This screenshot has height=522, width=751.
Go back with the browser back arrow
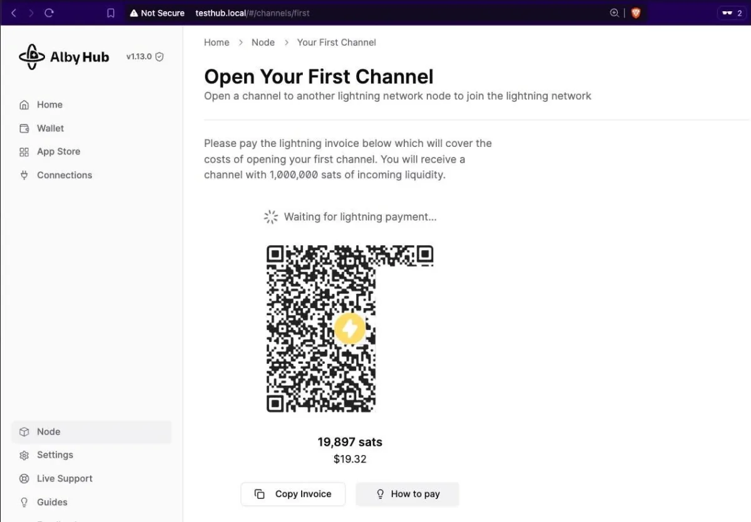(14, 13)
